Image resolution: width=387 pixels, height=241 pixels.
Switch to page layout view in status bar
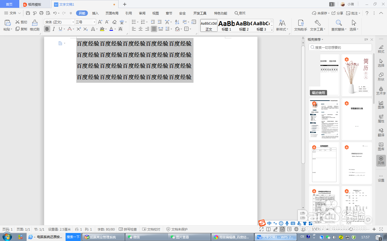coord(282,229)
